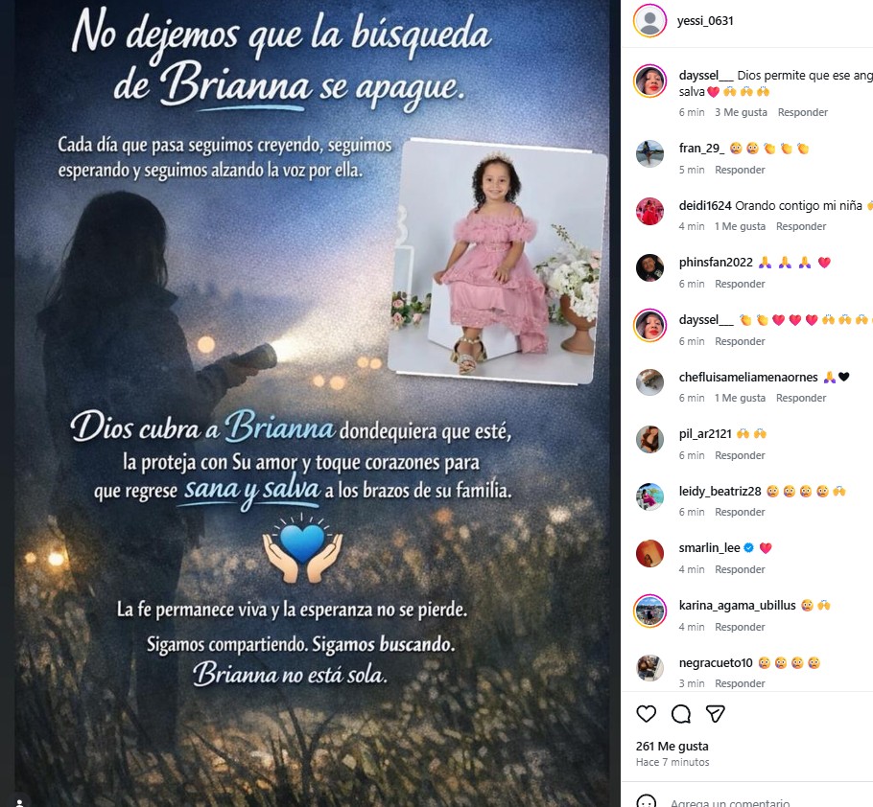Open comment via speech bubble icon
The image size is (873, 807).
(x=680, y=714)
